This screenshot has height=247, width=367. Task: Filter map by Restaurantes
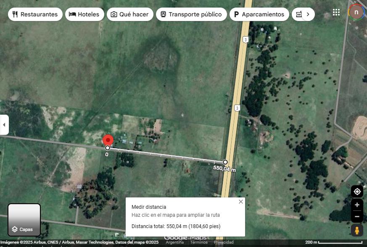click(x=35, y=14)
